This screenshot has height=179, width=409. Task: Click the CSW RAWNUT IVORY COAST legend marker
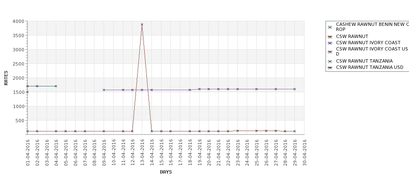[x=330, y=43]
